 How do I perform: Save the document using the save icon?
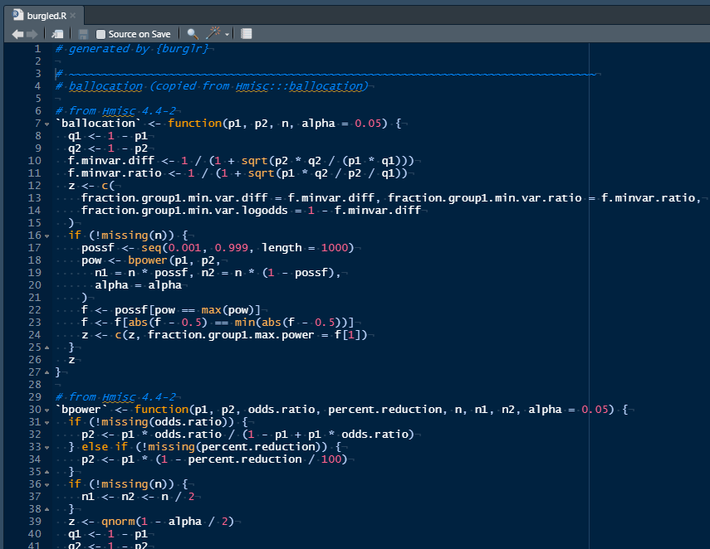coord(82,34)
